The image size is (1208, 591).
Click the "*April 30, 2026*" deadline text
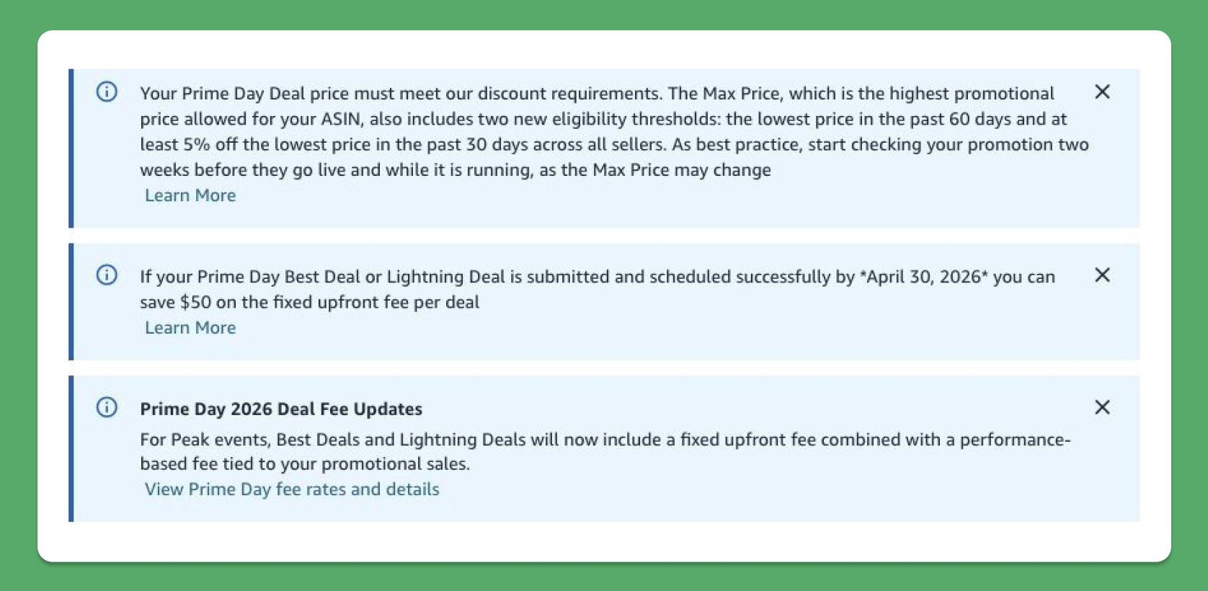pos(923,277)
